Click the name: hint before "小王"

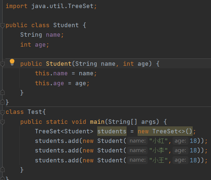pyautogui.click(x=138, y=160)
